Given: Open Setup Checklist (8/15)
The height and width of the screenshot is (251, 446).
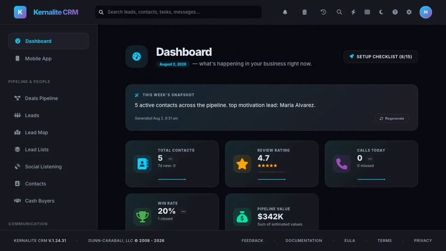Looking at the screenshot, I should coord(381,56).
